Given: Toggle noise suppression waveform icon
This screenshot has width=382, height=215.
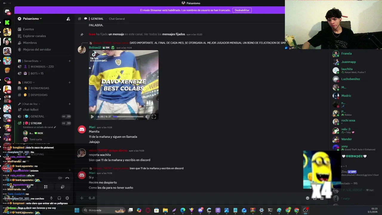Looking at the screenshot, I should click(60, 178).
